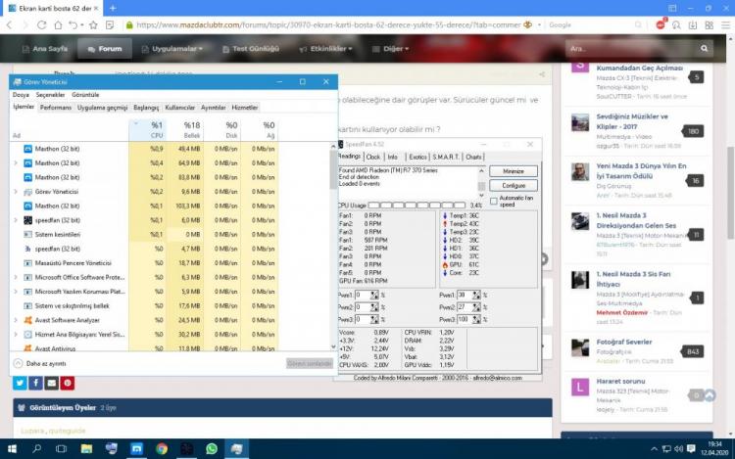Adjust right-side Pwm3 100 spinner
Viewport: 735px width, 459px height.
click(476, 319)
